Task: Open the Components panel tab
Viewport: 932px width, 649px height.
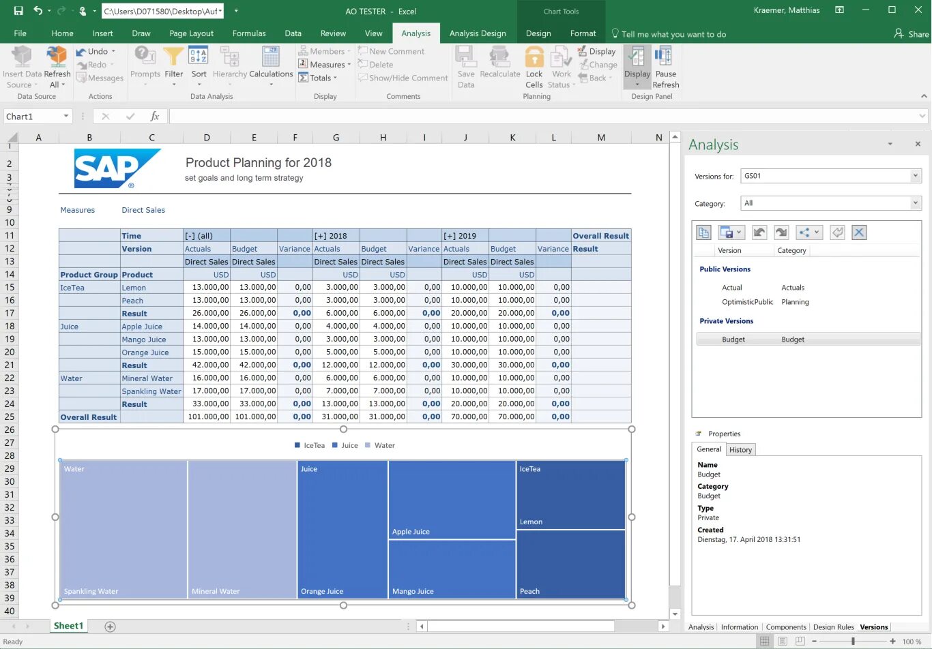Action: click(x=785, y=627)
